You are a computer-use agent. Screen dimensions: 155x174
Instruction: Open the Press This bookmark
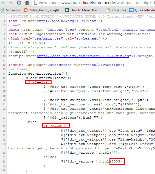click(116, 10)
